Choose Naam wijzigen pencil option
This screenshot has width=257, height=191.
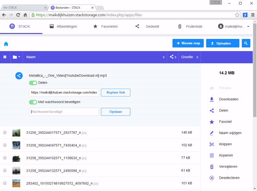click(230, 133)
